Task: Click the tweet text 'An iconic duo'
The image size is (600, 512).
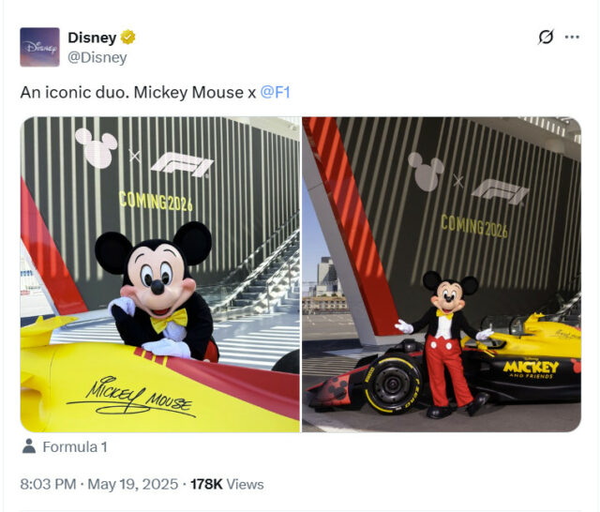Action: 75,92
